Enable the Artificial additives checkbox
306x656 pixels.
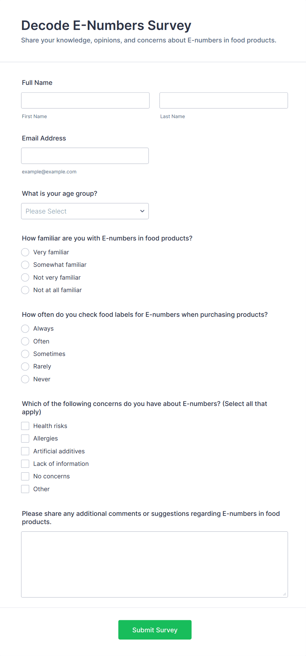pyautogui.click(x=25, y=451)
